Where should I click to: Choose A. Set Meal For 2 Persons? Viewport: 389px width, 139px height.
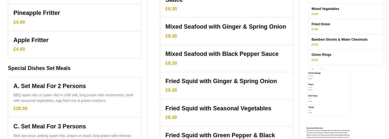49,86
